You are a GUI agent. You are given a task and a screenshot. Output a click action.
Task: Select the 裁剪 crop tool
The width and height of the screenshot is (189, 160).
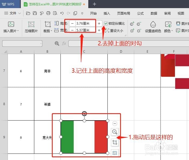click(x=48, y=24)
